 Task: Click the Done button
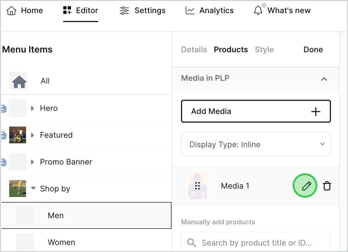tap(313, 49)
